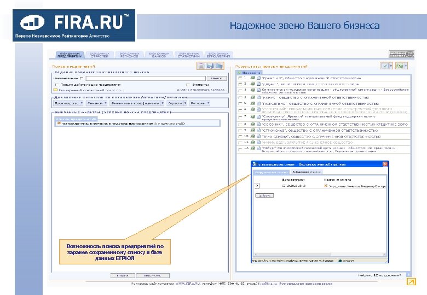The width and height of the screenshot is (427, 295).
Task: Click the green card icon in result row 2
Action: coord(253,84)
